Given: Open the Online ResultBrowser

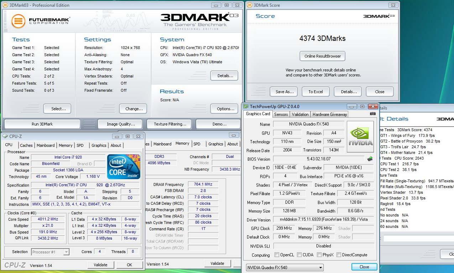Looking at the screenshot, I should tap(323, 56).
